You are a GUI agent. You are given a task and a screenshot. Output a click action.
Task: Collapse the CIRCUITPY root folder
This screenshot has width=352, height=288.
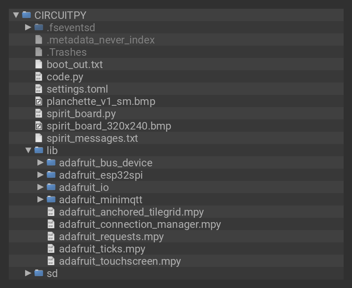pos(16,15)
